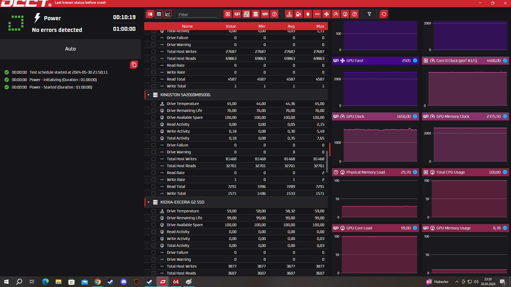Check the KIOXIA Drive Remaining Life checkbox
The image size is (511, 287).
pyautogui.click(x=154, y=218)
